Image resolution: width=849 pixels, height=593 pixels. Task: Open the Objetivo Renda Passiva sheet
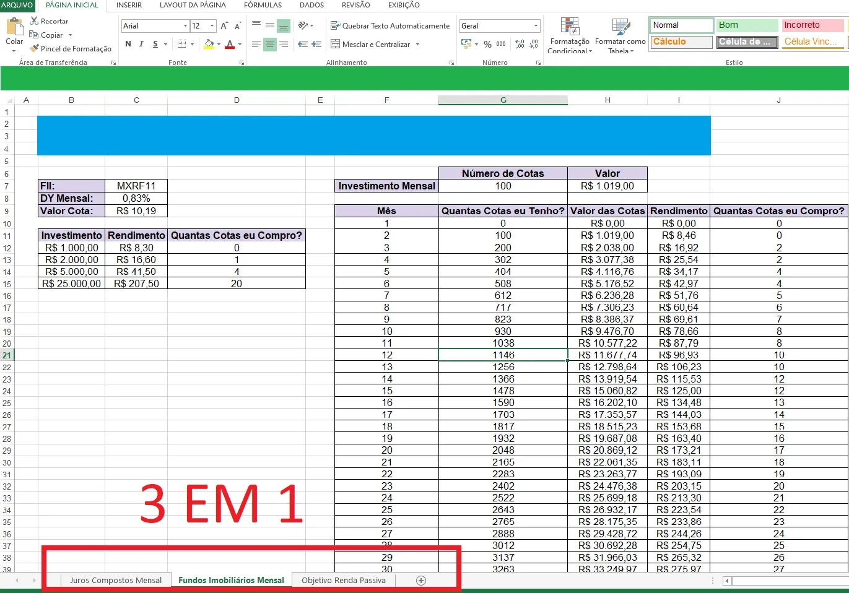pyautogui.click(x=344, y=580)
